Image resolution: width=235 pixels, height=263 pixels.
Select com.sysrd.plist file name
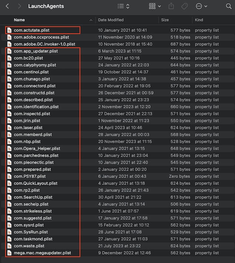click(x=29, y=225)
